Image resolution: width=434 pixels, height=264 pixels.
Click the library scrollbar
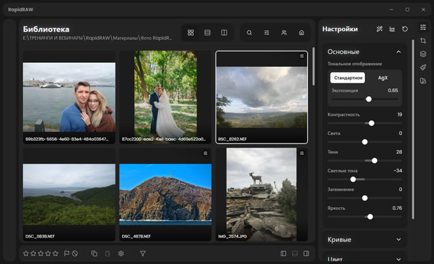tap(313, 66)
